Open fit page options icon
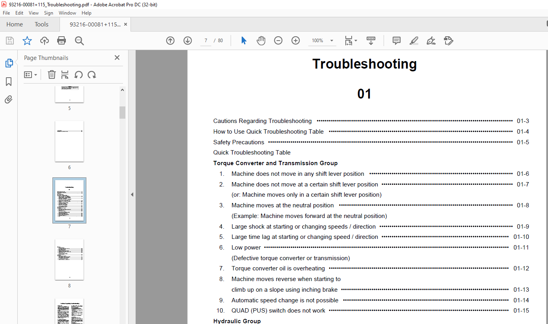This screenshot has height=324, width=548. (x=350, y=41)
